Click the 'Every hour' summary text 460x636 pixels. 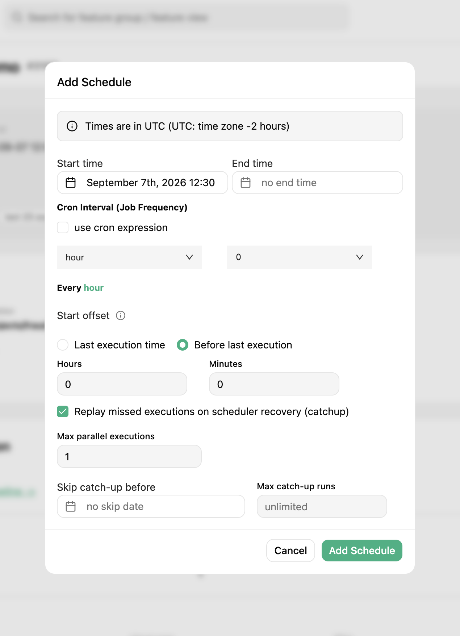pyautogui.click(x=80, y=288)
